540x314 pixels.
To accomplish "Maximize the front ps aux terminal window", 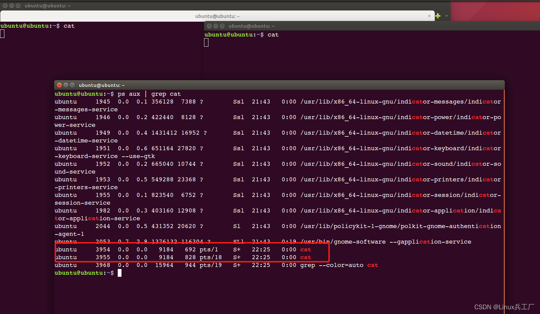I will click(72, 85).
